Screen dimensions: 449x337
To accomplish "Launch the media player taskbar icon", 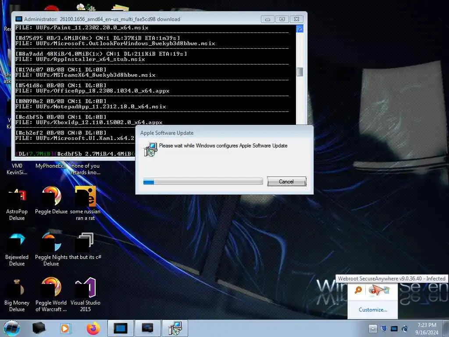I will point(65,328).
